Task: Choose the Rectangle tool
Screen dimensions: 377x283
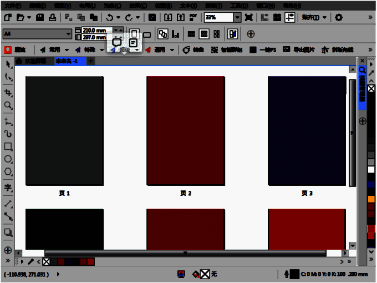Action: tap(8, 147)
